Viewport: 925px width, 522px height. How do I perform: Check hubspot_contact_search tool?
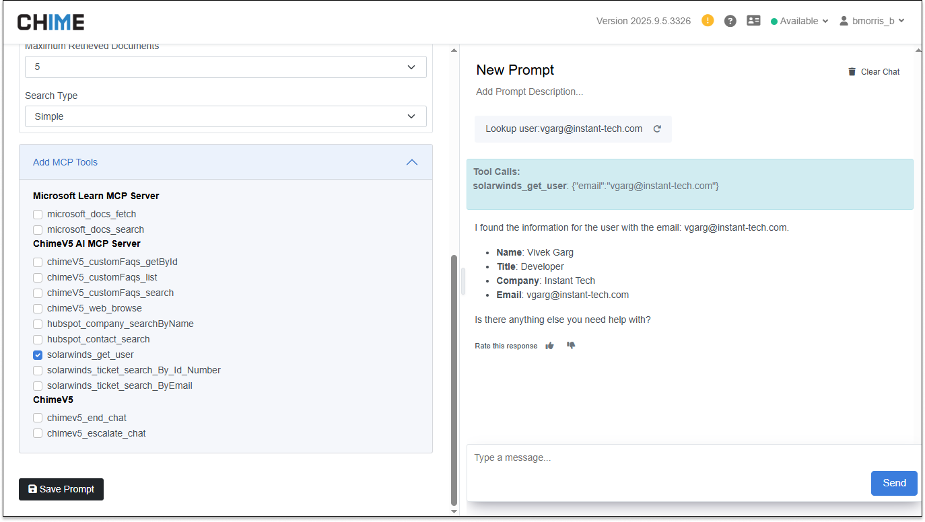pos(38,339)
